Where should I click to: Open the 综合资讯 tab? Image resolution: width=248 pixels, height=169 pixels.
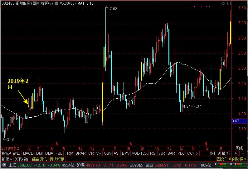(39, 159)
